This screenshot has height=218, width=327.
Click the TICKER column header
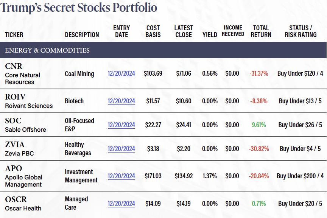coord(14,35)
